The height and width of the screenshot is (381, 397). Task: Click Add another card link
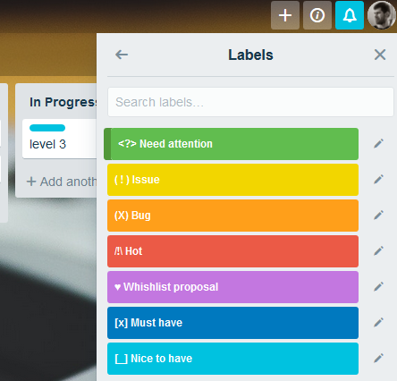coord(62,182)
